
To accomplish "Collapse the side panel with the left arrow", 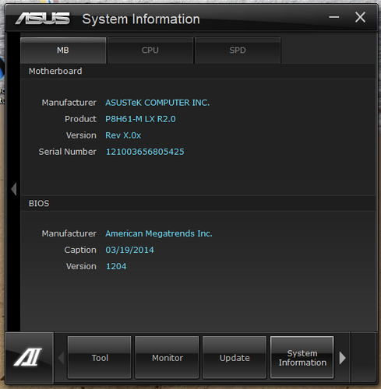I will (14, 189).
